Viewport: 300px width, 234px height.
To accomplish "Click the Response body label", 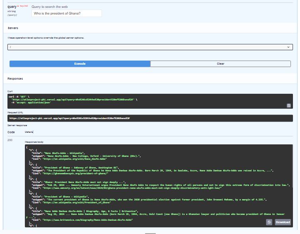I will click(x=34, y=142).
